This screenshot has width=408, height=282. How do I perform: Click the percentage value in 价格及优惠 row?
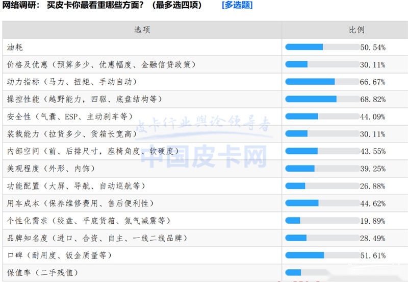tap(373, 65)
